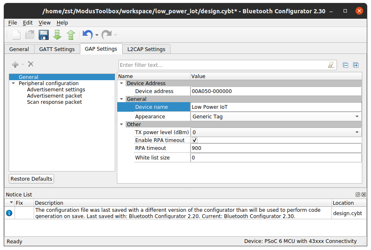Open the View menu
Screen dimensions: 371x250
[45, 23]
